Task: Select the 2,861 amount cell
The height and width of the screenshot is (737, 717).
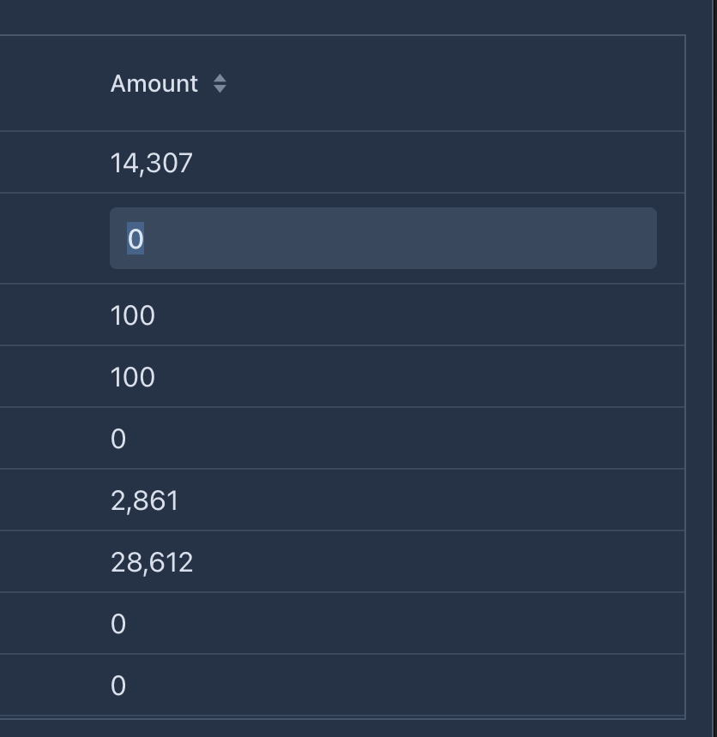Action: click(144, 500)
